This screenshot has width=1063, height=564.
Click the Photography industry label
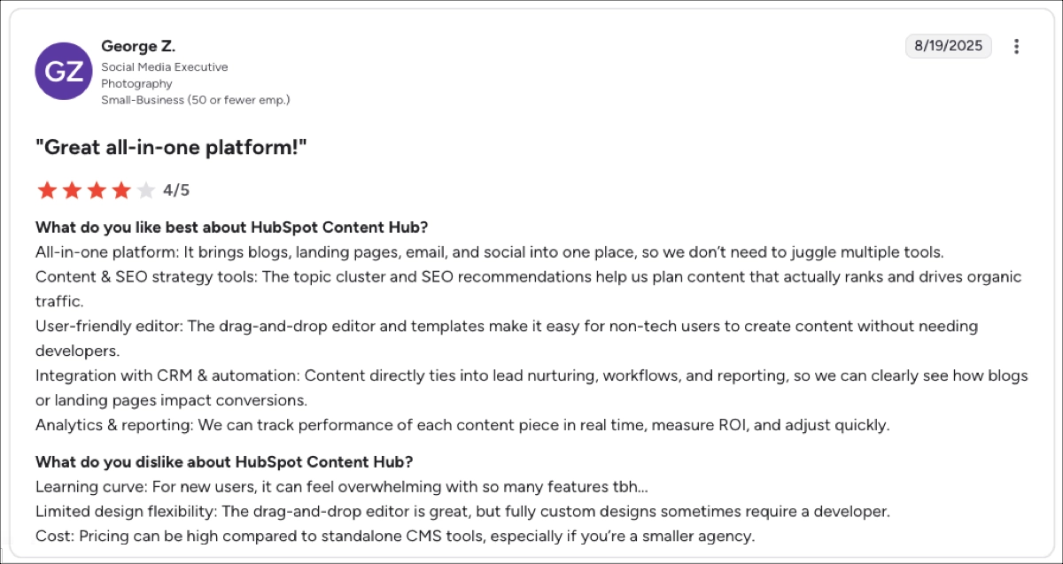click(136, 83)
